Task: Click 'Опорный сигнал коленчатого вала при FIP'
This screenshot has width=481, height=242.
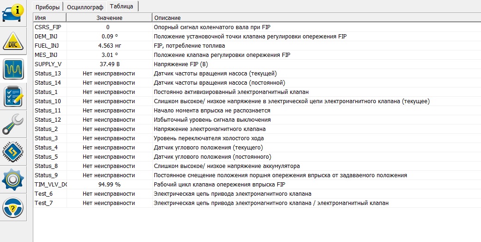Action: [x=212, y=27]
